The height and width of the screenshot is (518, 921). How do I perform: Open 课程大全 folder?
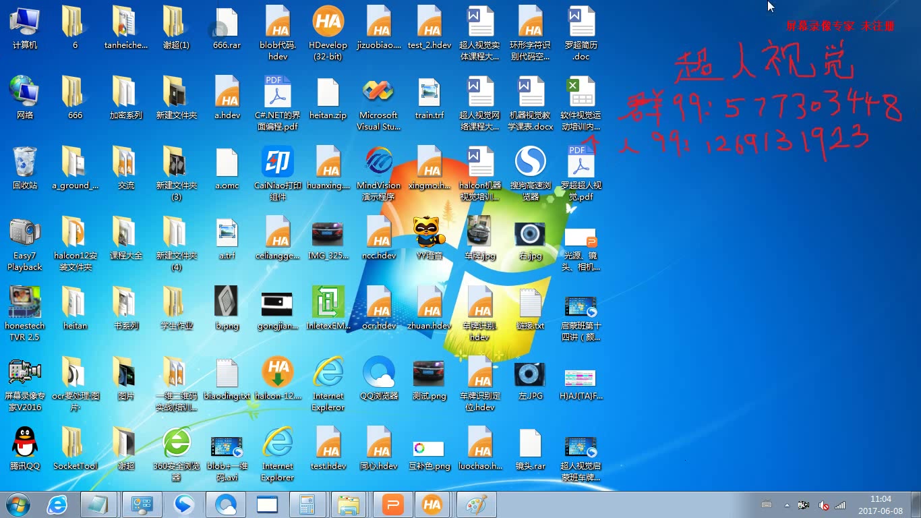tap(126, 238)
